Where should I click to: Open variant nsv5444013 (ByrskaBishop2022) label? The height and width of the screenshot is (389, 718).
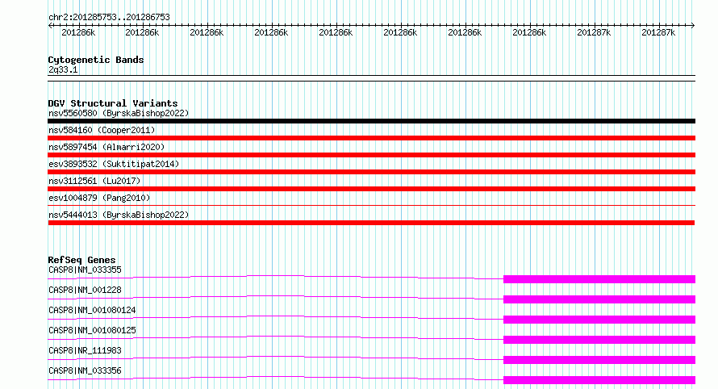(x=119, y=215)
